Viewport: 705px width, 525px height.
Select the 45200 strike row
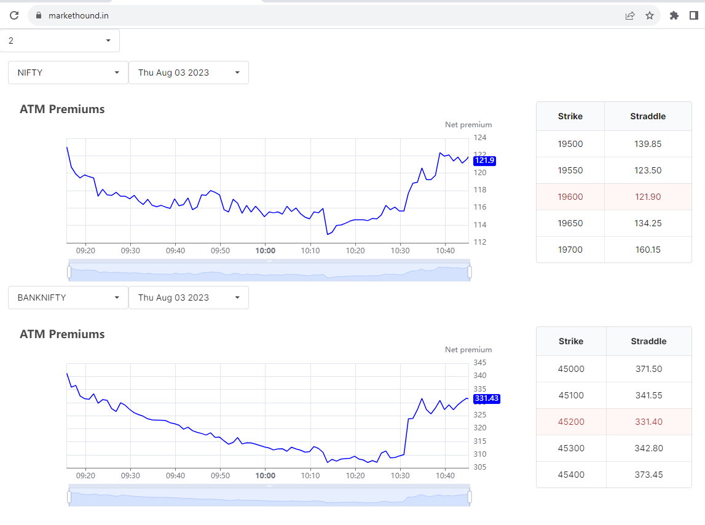[613, 422]
